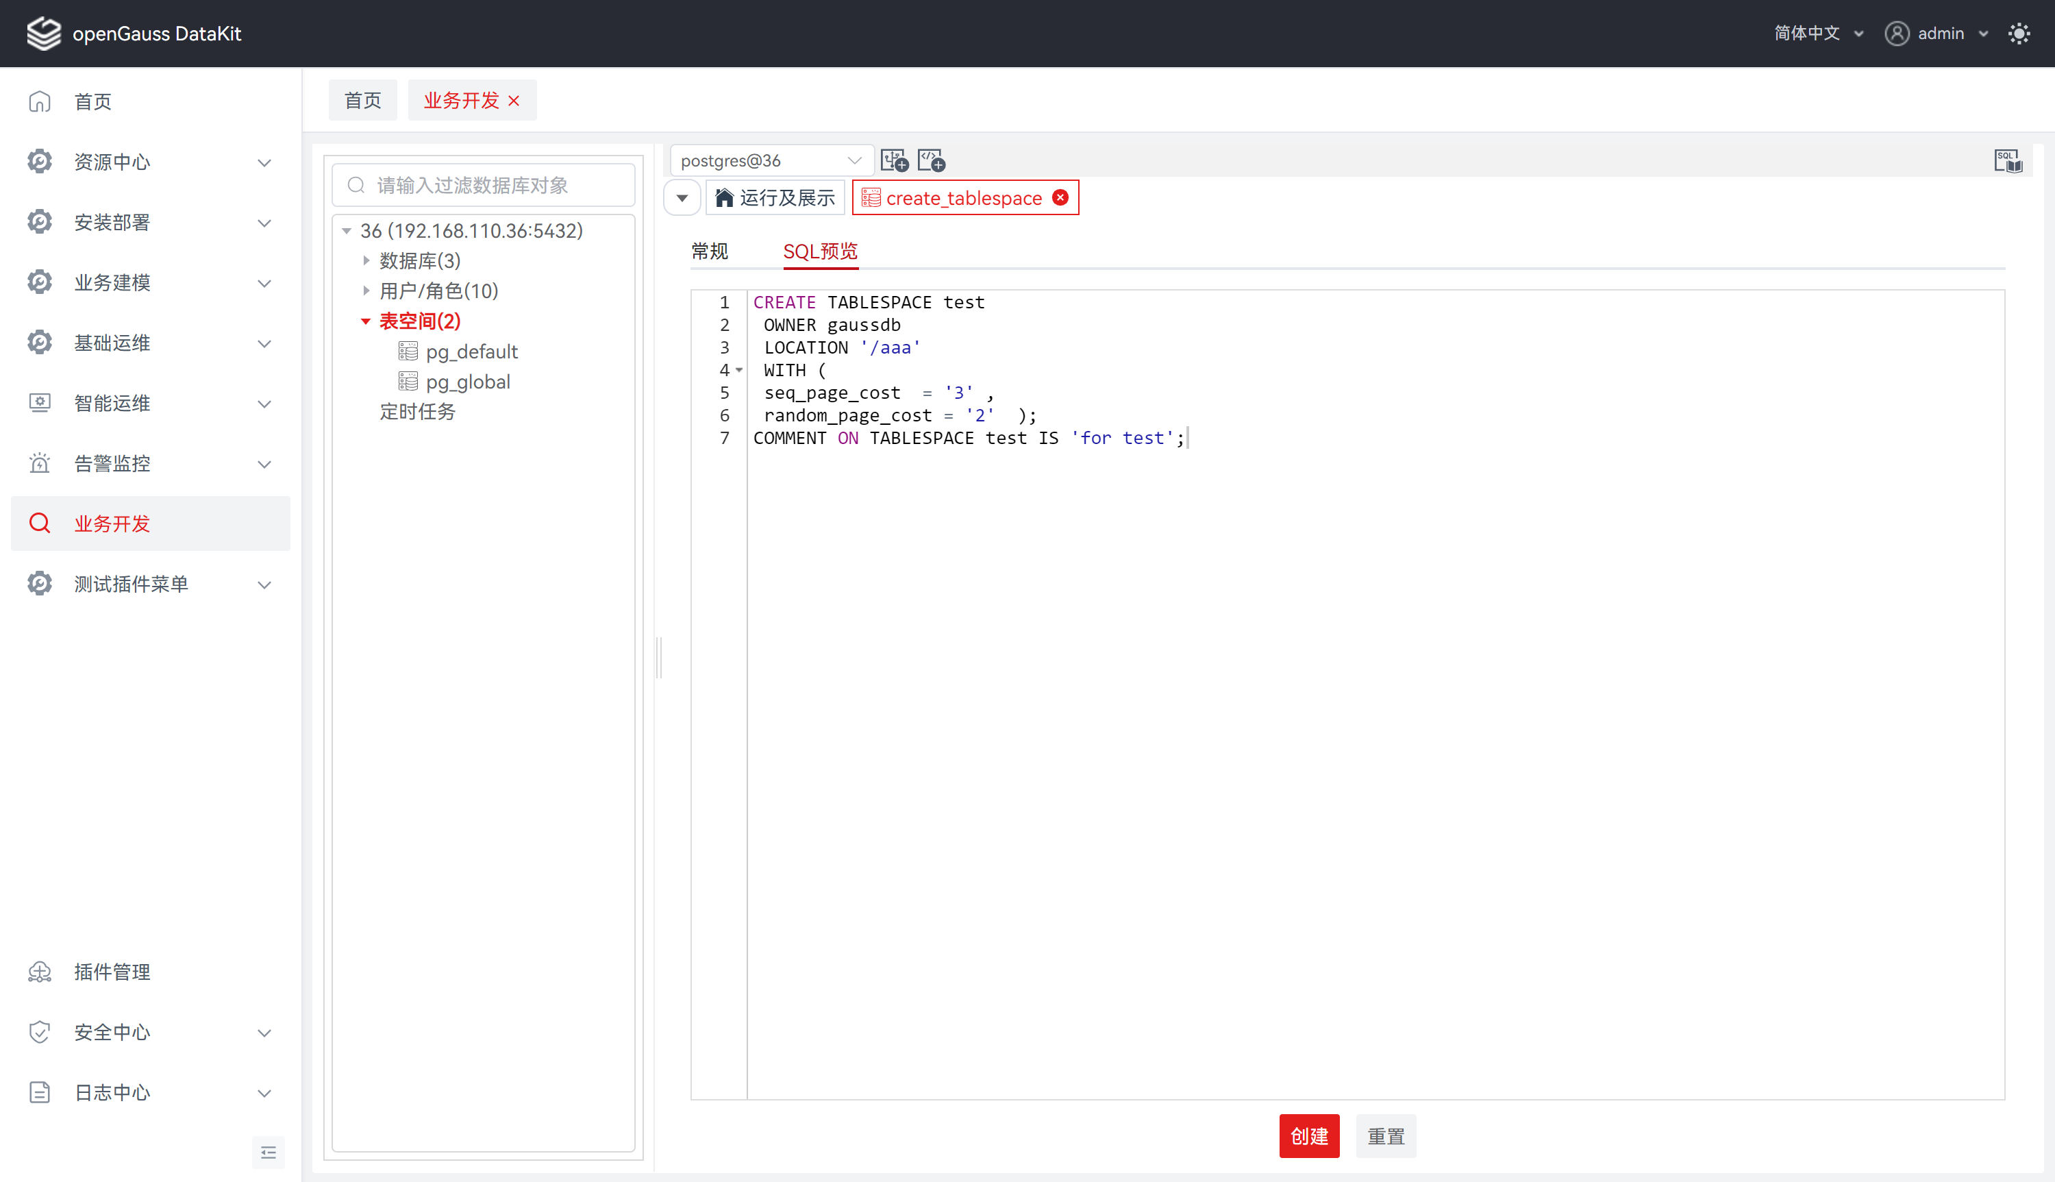
Task: Click the new SQL editor icon
Action: 932,161
